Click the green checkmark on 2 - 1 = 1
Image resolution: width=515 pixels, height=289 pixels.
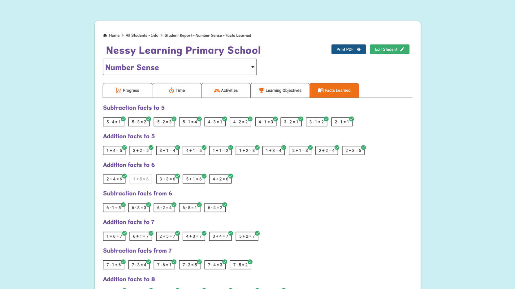(352, 119)
